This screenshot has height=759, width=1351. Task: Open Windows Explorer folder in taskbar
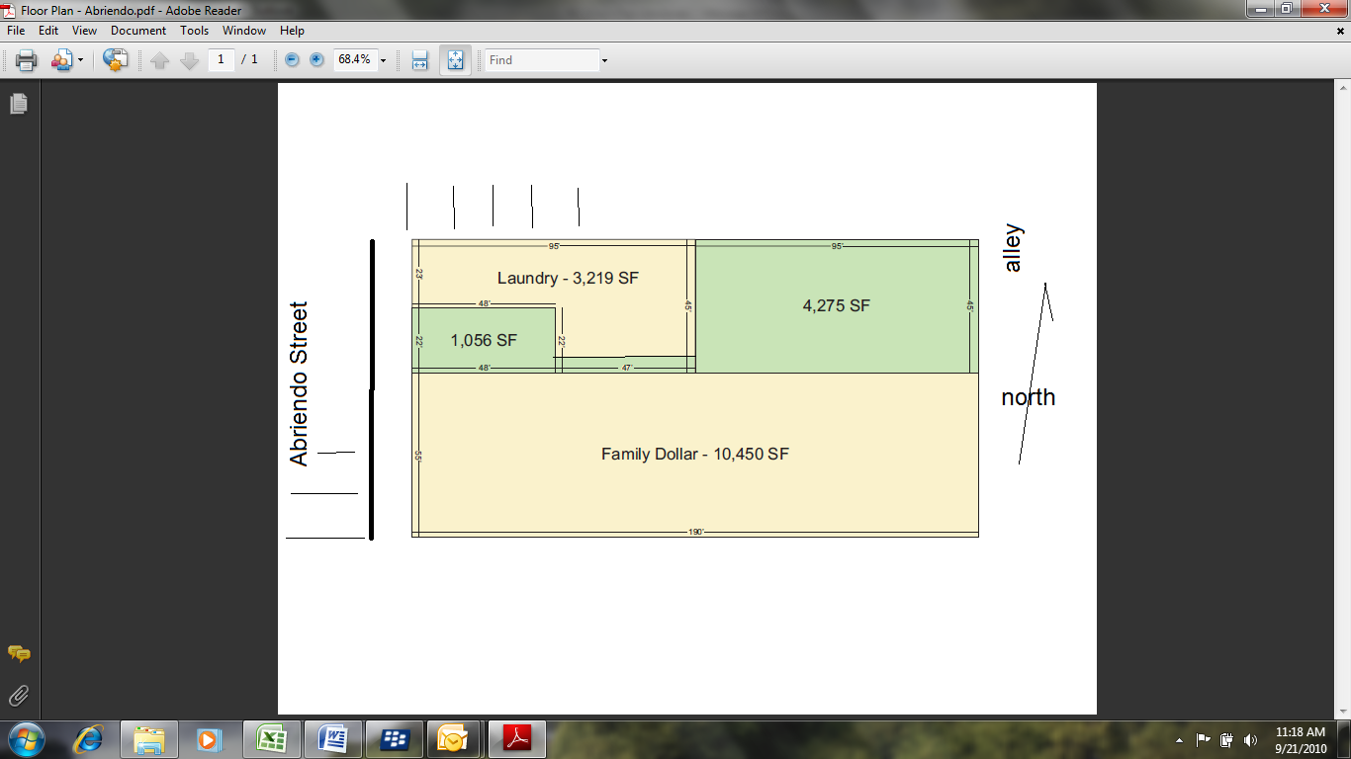[149, 738]
